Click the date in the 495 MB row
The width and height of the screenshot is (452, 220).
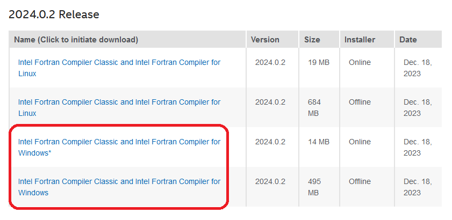tap(418, 187)
